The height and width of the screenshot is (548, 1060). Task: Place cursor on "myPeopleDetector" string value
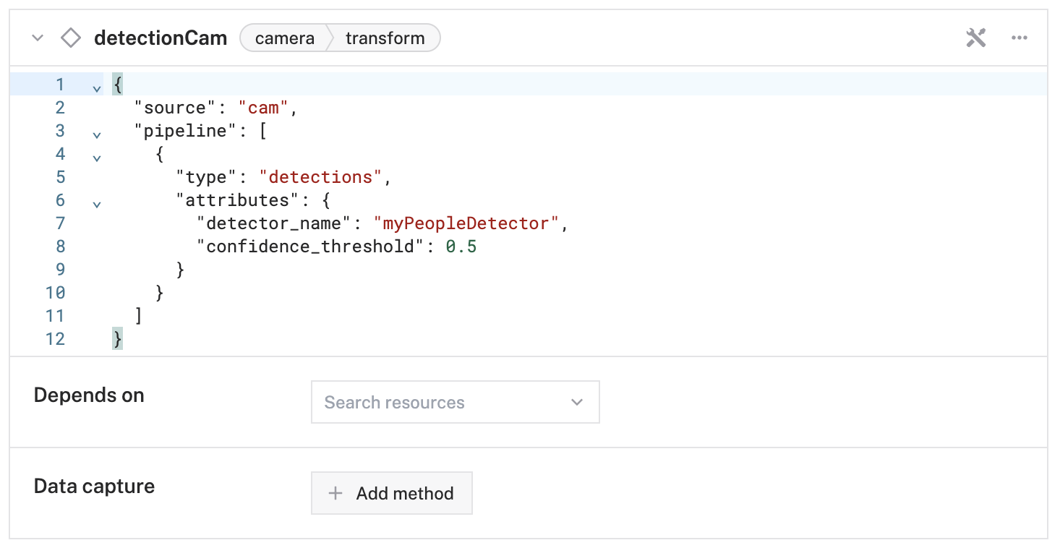[x=467, y=223]
